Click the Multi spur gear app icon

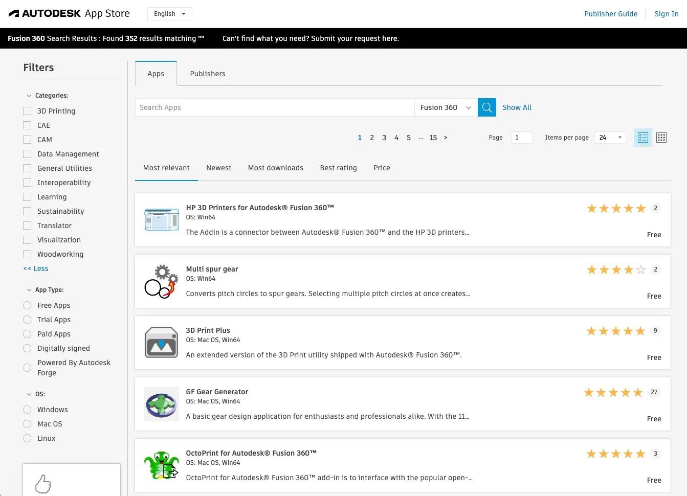click(x=162, y=281)
